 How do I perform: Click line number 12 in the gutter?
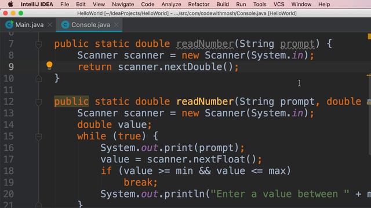(9, 102)
